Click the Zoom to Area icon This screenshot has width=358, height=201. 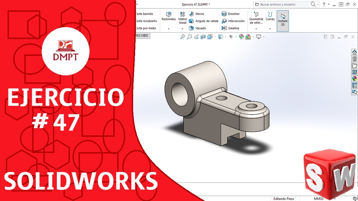(189, 37)
